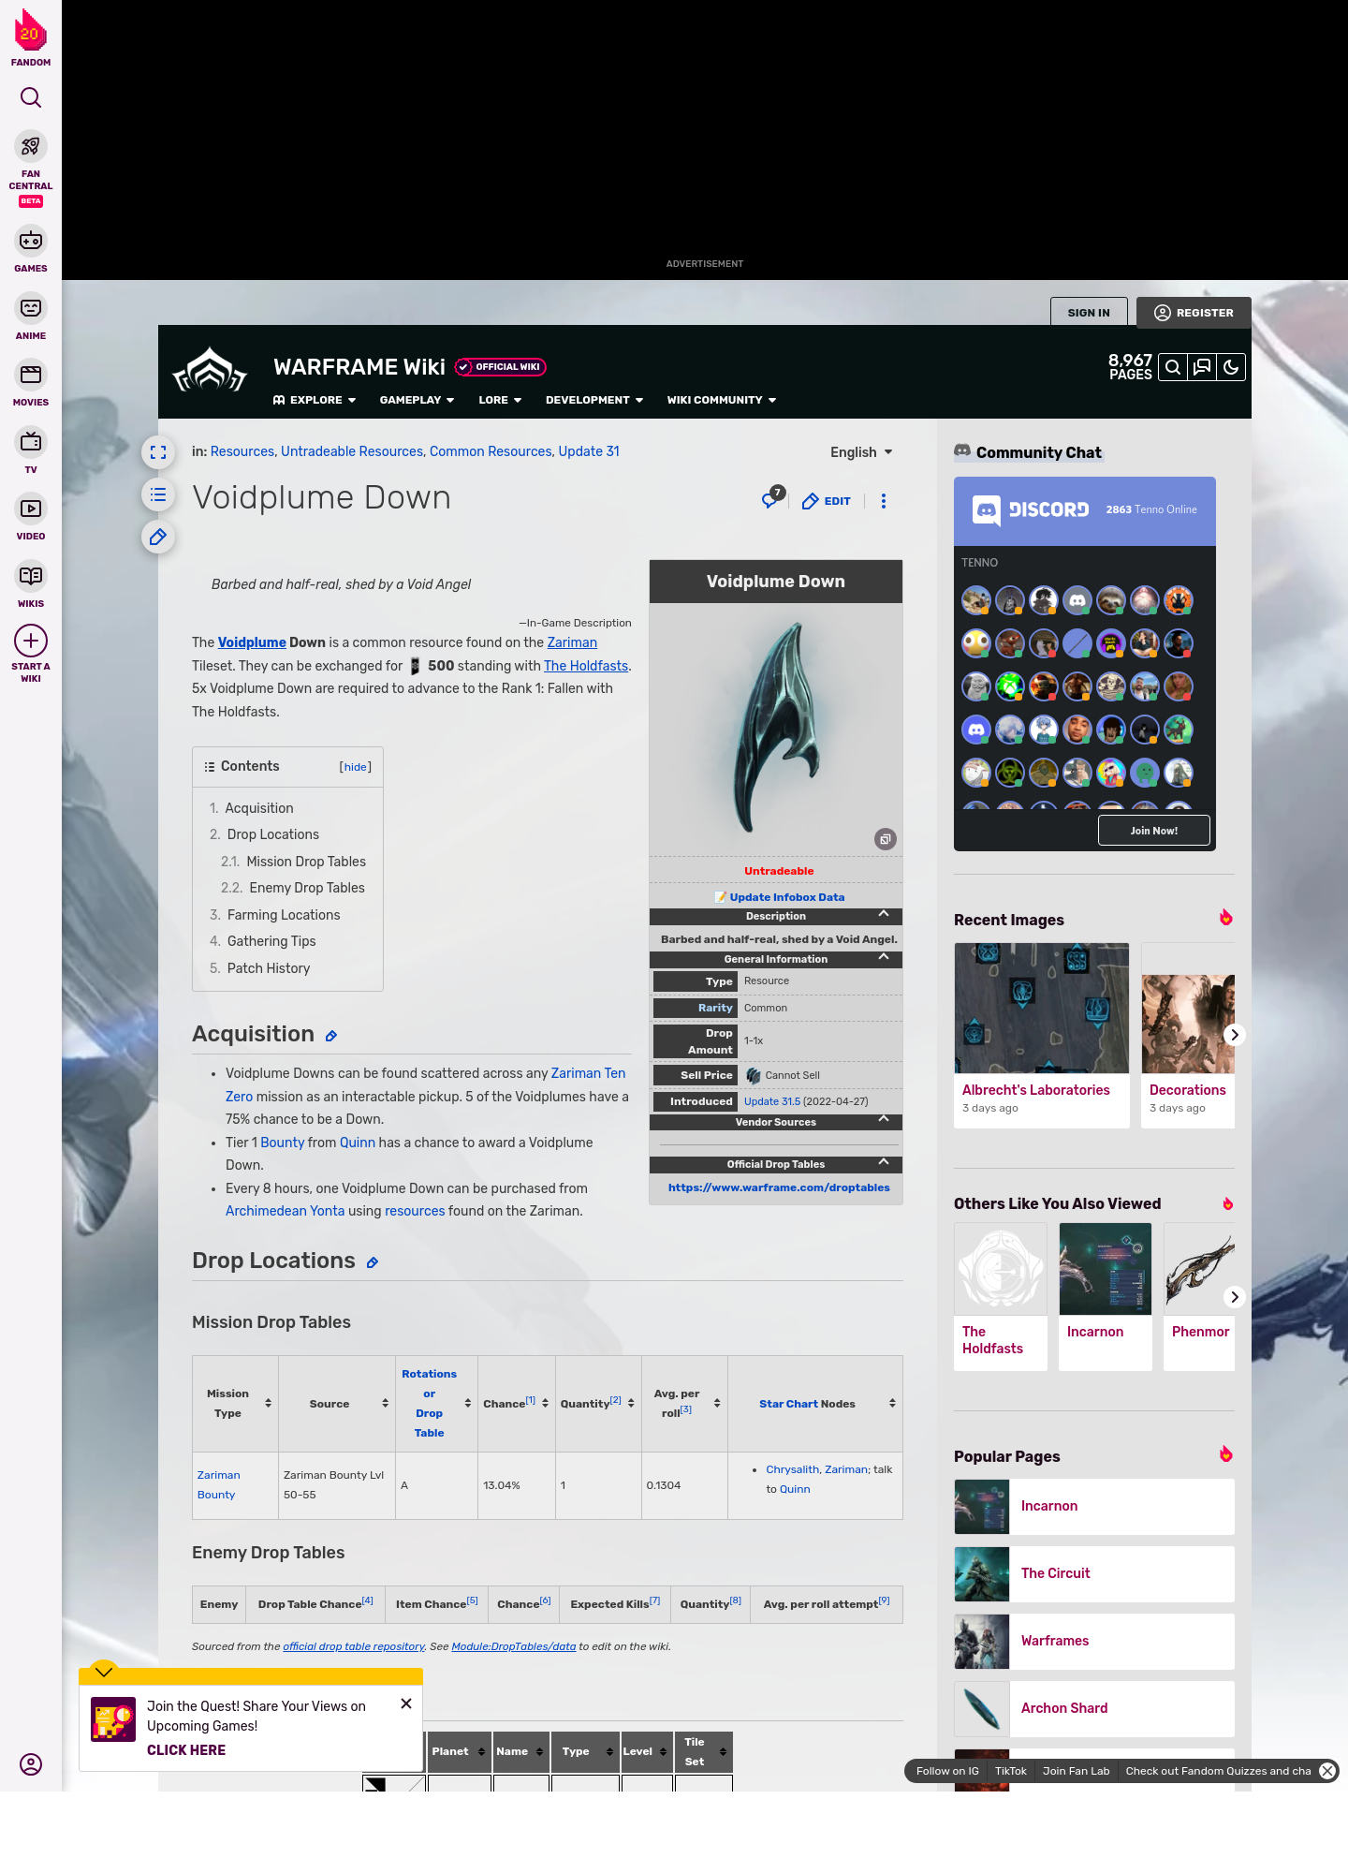
Task: Open the TV sidebar icon
Action: (31, 442)
